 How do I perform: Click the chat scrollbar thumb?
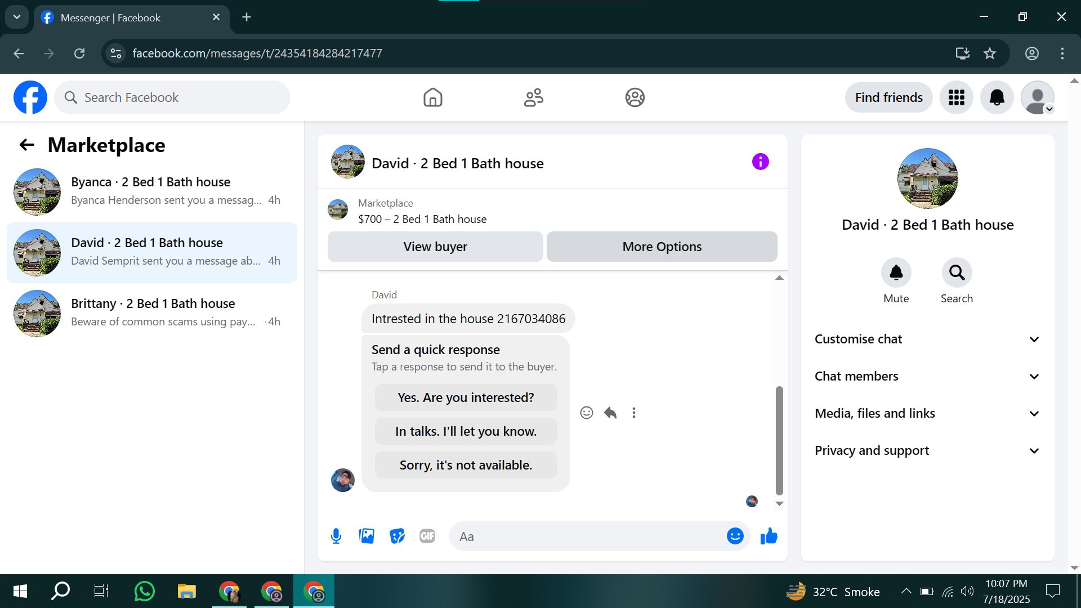(x=779, y=439)
